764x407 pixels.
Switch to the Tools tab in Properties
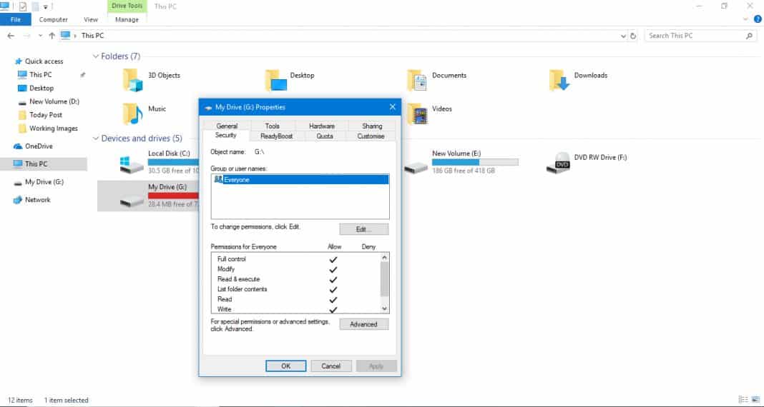[x=273, y=126]
